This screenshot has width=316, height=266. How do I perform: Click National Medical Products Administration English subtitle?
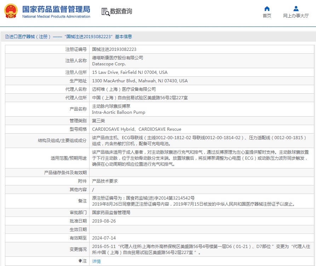coord(56,17)
